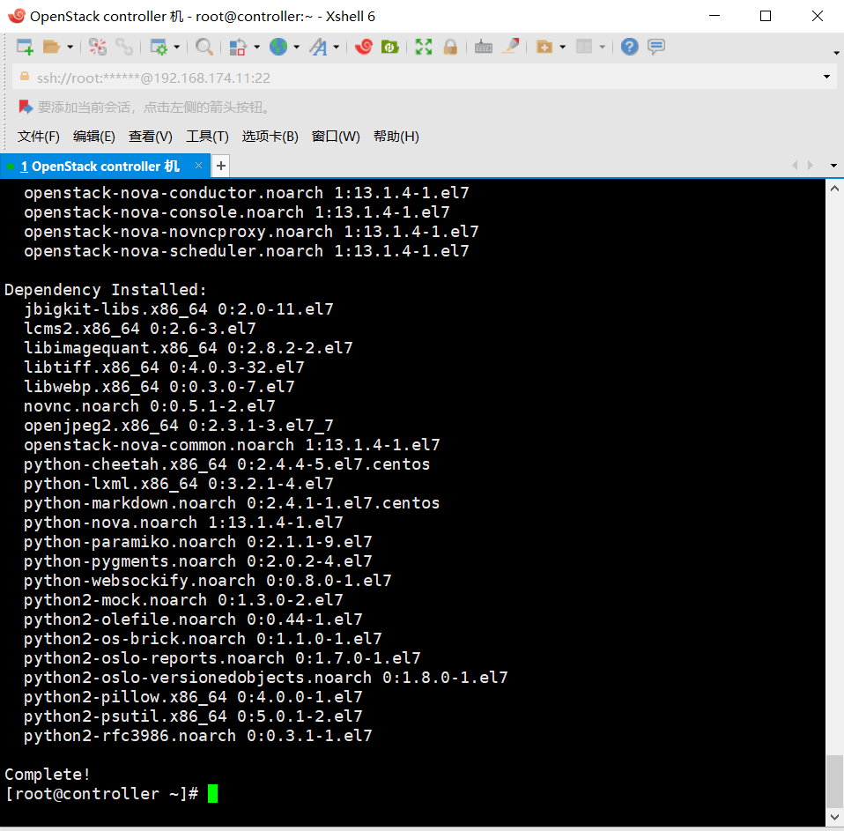Click the highlight pen icon
Image resolution: width=844 pixels, height=831 pixels.
(510, 47)
